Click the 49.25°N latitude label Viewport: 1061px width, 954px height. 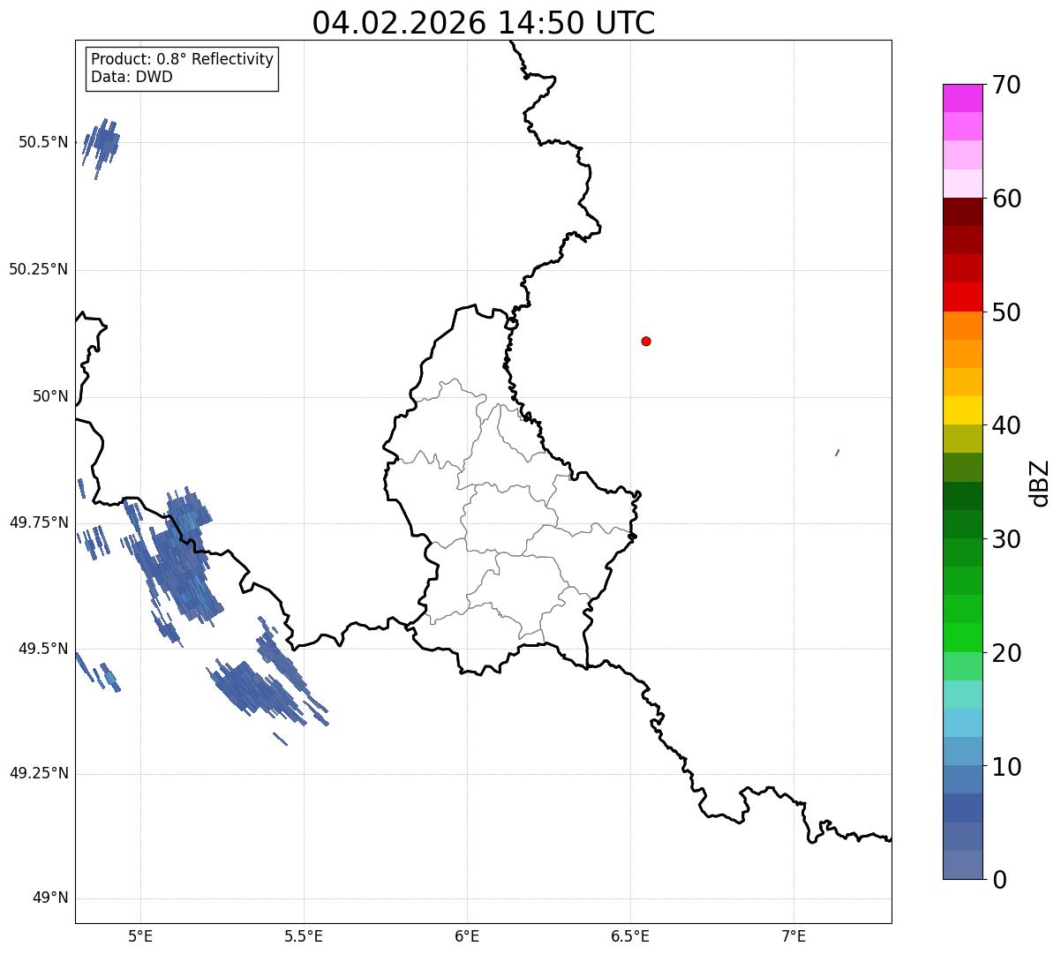point(38,773)
